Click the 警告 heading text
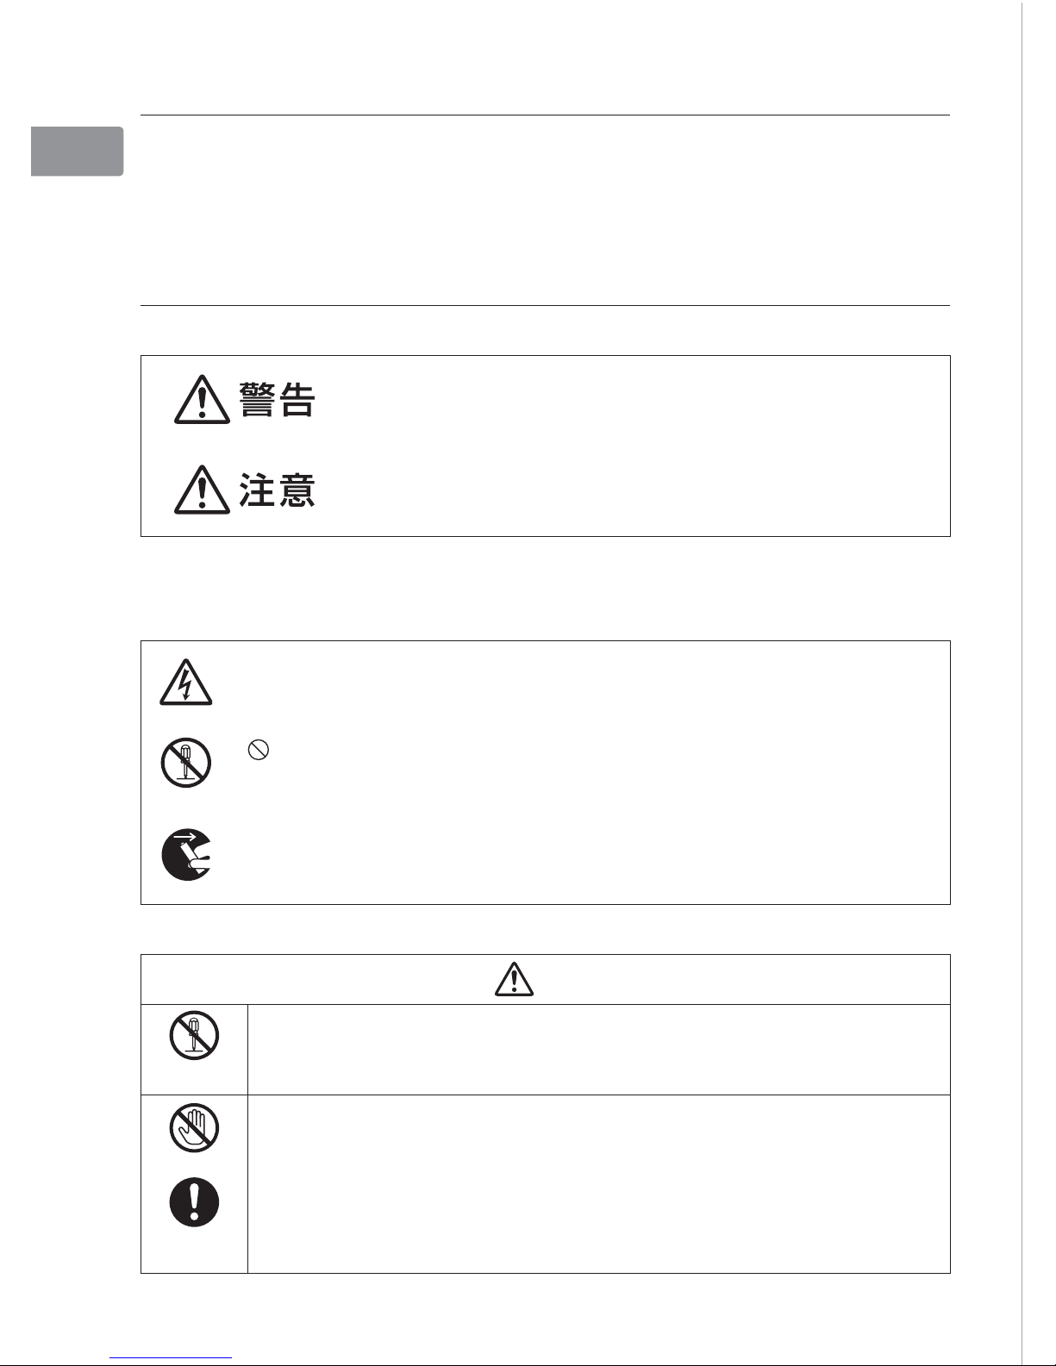 278,401
